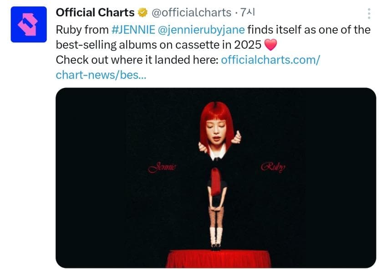Open the Official Charts profile avatar
This screenshot has width=387, height=269.
click(29, 25)
